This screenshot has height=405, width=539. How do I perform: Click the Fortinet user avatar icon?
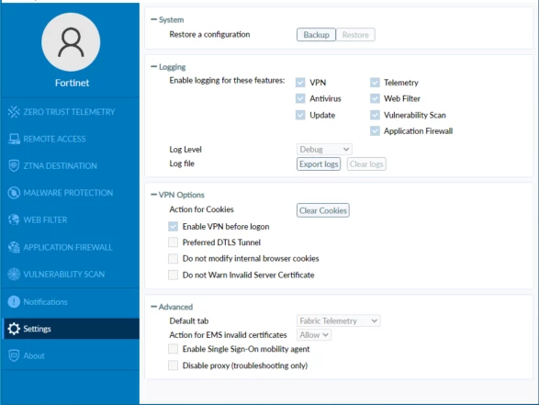(71, 42)
